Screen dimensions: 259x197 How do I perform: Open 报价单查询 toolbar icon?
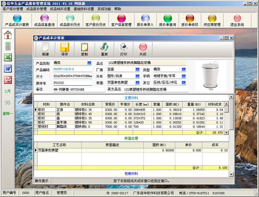click(x=168, y=20)
